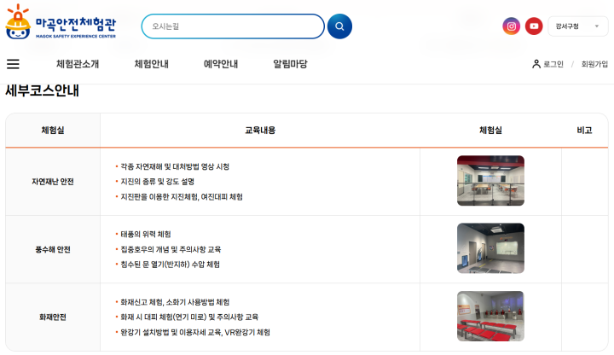614x355 pixels.
Task: Open the hamburger menu icon
Action: pyautogui.click(x=13, y=64)
